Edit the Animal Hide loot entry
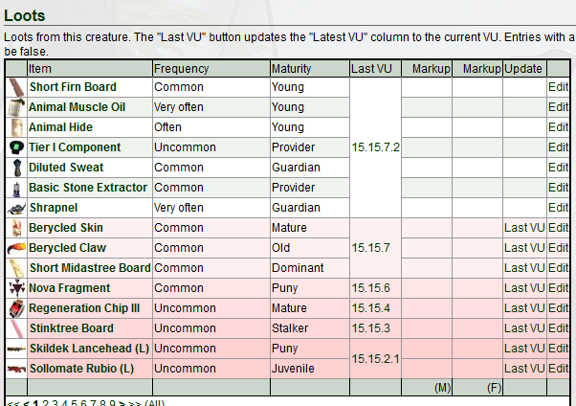 (559, 127)
